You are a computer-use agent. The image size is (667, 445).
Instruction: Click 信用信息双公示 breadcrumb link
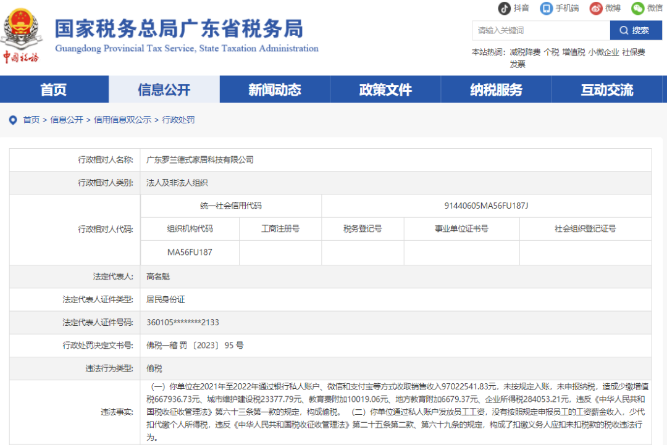[x=122, y=120]
